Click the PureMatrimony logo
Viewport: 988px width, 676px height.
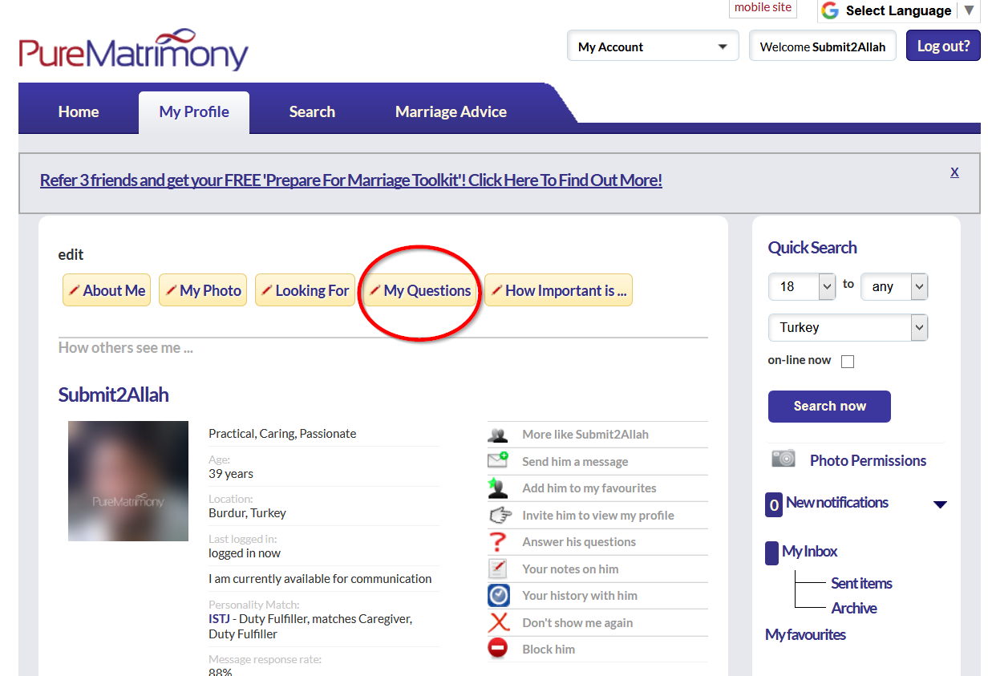(x=134, y=50)
